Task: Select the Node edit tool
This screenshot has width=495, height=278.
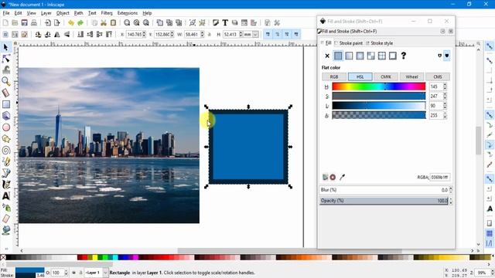Action: pyautogui.click(x=5, y=59)
